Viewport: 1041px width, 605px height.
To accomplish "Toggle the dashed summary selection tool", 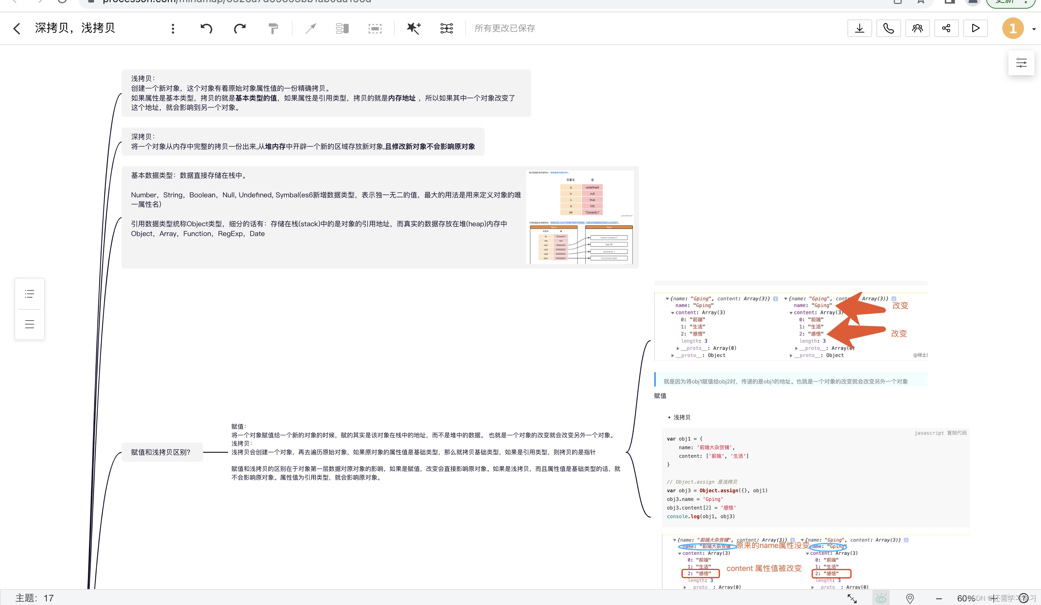I will [x=375, y=28].
